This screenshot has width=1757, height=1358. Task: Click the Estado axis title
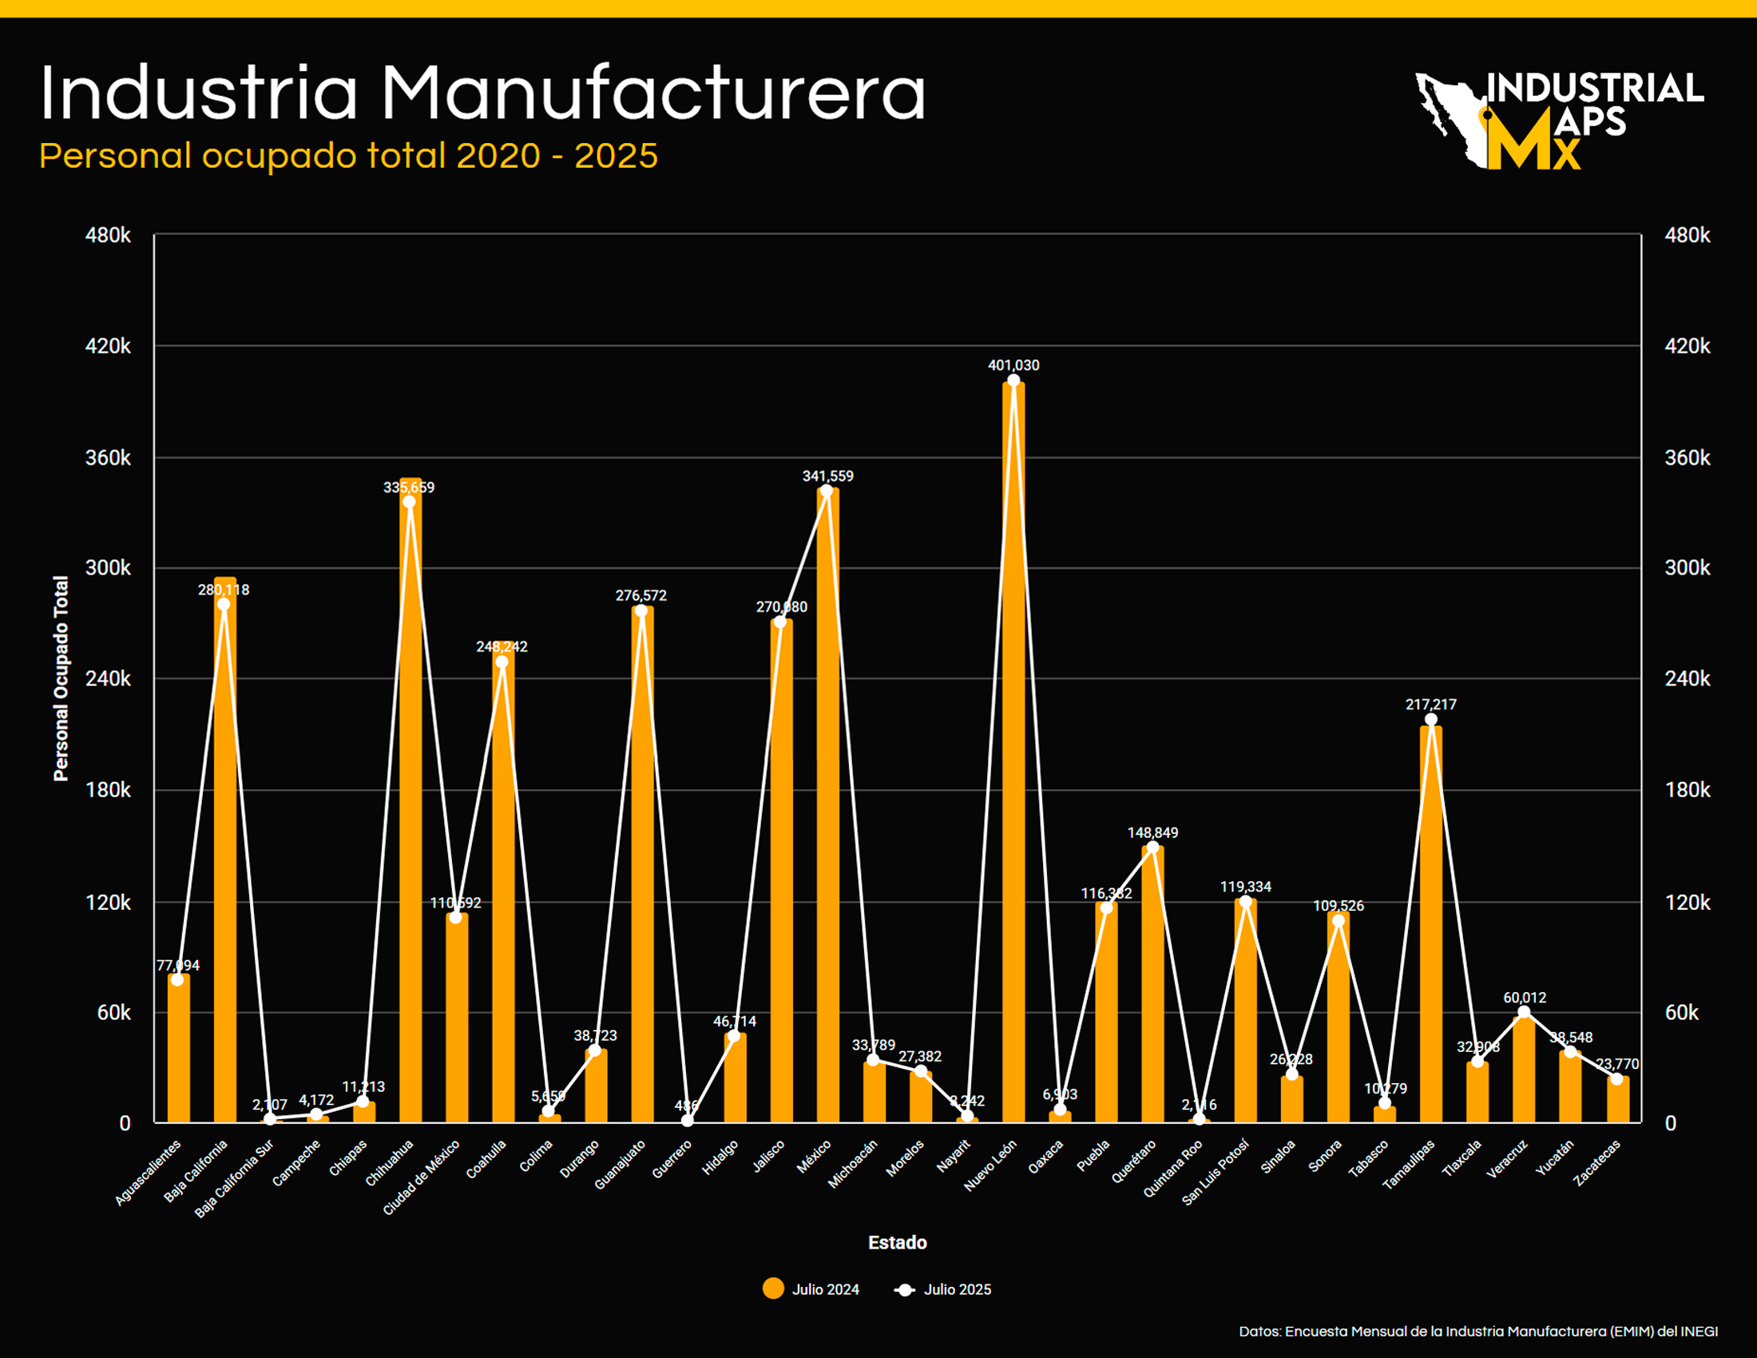pyautogui.click(x=897, y=1243)
